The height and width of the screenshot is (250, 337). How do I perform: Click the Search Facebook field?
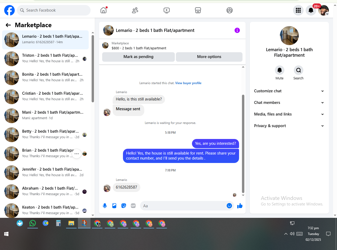click(54, 10)
